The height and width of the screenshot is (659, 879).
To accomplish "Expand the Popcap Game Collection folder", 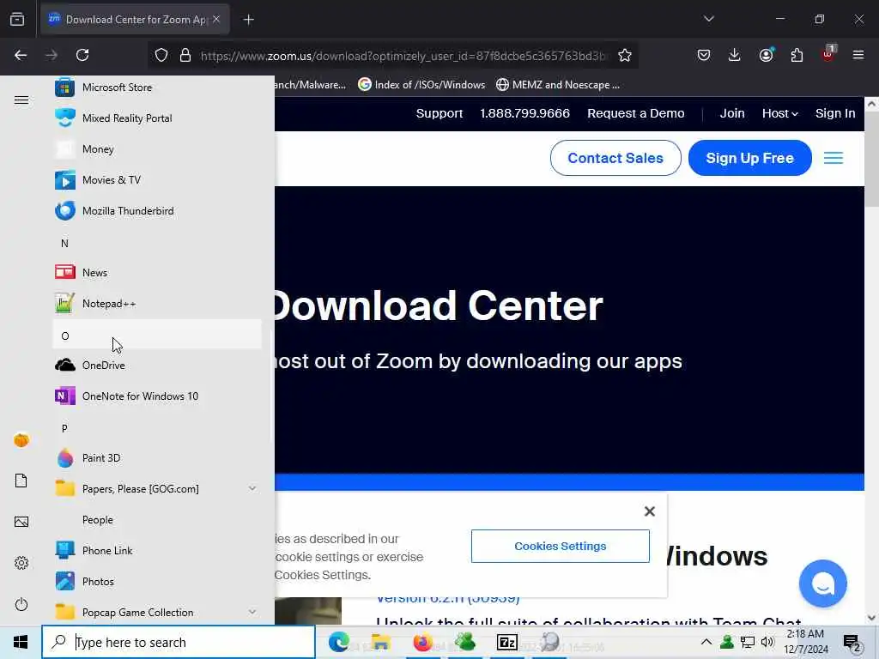I will click(157, 612).
